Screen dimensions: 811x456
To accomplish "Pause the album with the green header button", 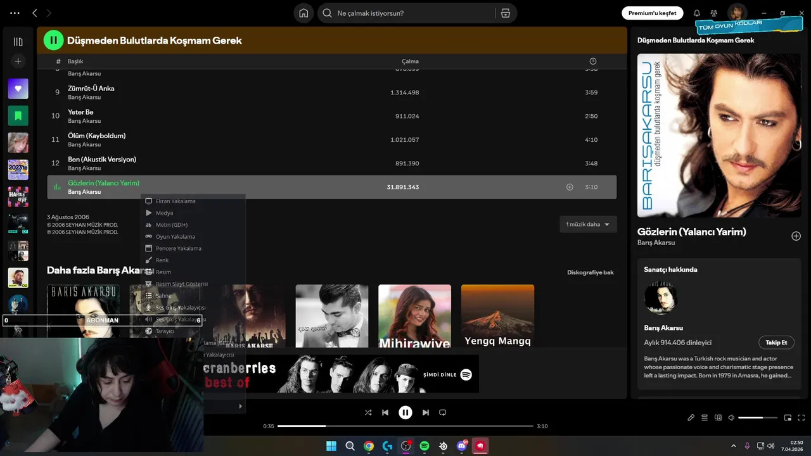I will [x=53, y=40].
